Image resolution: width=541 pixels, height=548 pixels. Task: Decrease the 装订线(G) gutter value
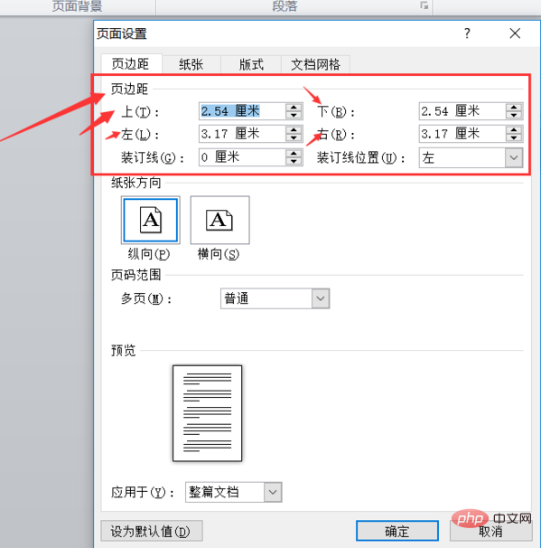coord(294,161)
